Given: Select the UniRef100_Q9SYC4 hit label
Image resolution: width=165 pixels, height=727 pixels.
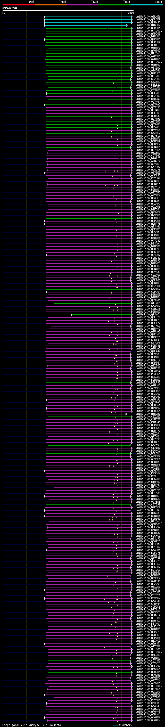Looking at the screenshot, I should (148, 314).
